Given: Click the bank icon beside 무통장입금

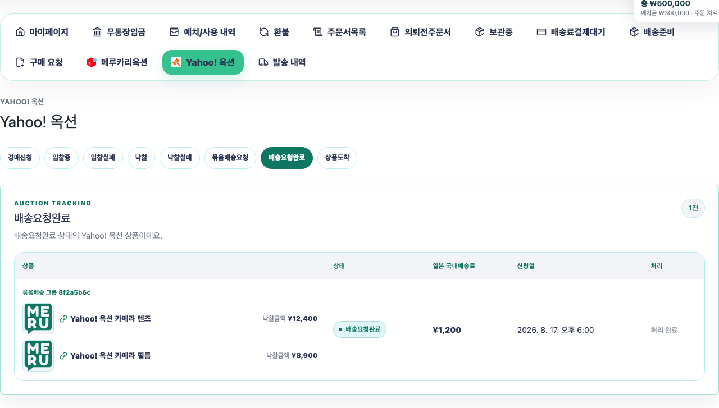Looking at the screenshot, I should click(97, 32).
